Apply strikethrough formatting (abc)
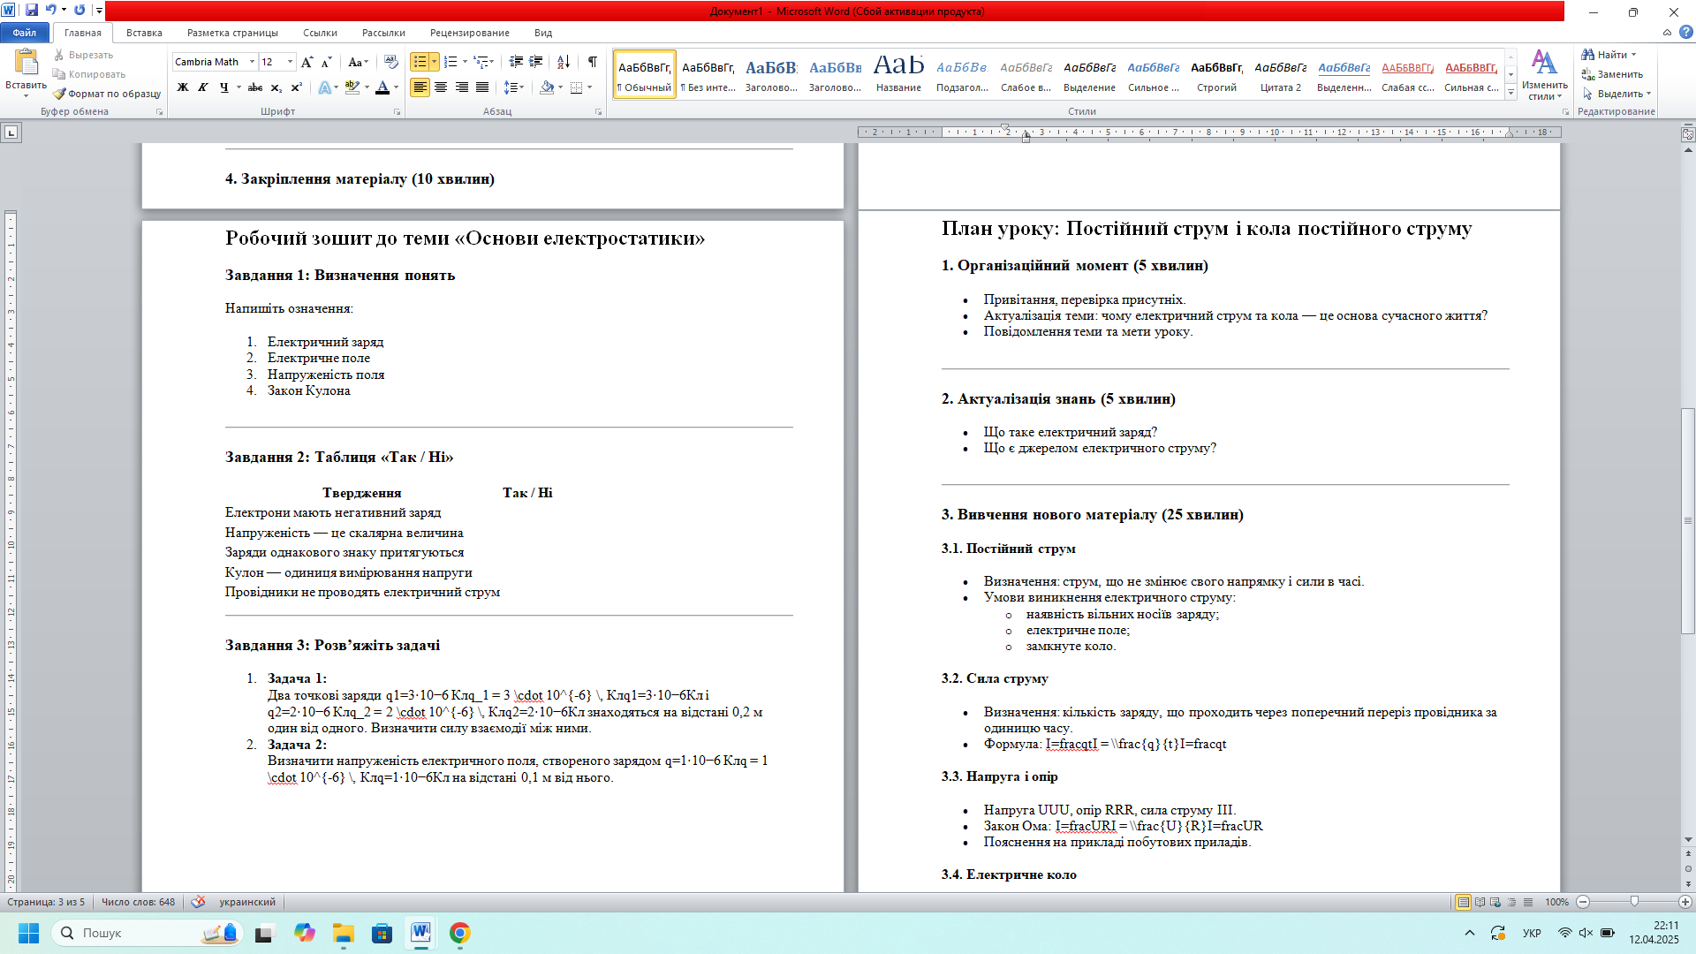1696x954 pixels. pyautogui.click(x=255, y=87)
